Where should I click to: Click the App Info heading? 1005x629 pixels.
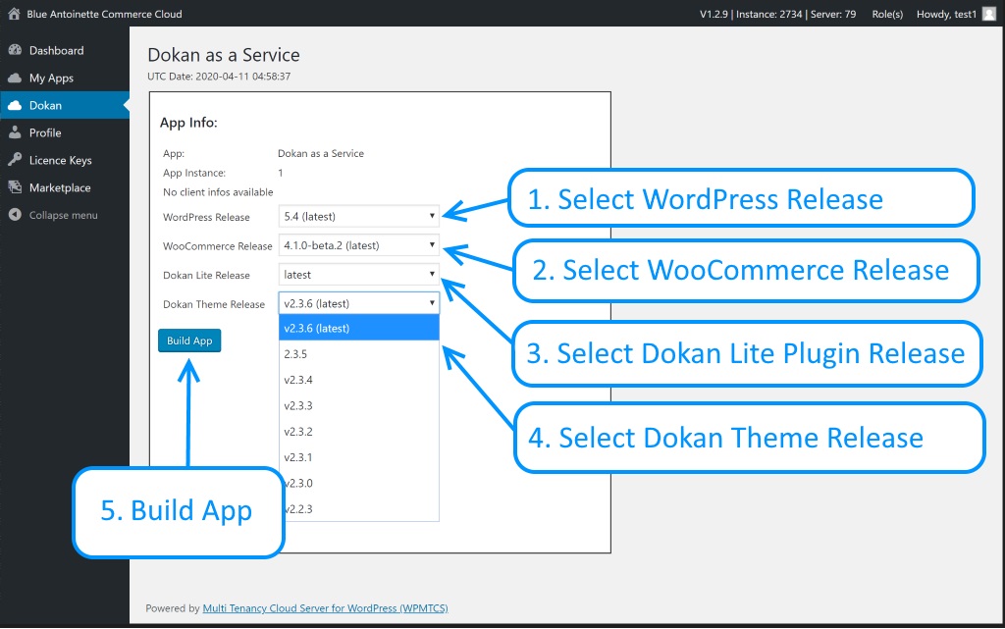[x=188, y=123]
